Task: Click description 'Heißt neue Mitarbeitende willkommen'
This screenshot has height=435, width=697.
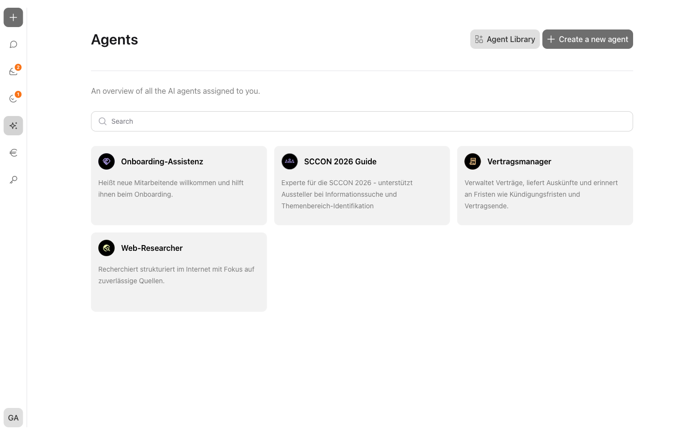Action: [x=171, y=188]
